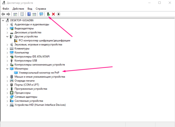
Task: Minimize the Диспетчер устройств window
Action: click(x=149, y=3)
